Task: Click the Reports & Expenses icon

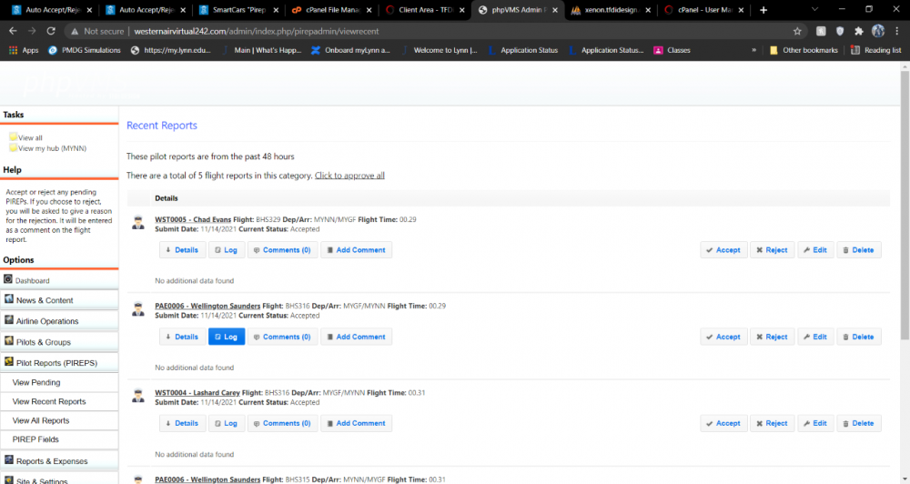Action: click(9, 459)
